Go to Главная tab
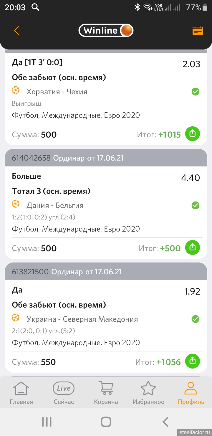 point(21,393)
